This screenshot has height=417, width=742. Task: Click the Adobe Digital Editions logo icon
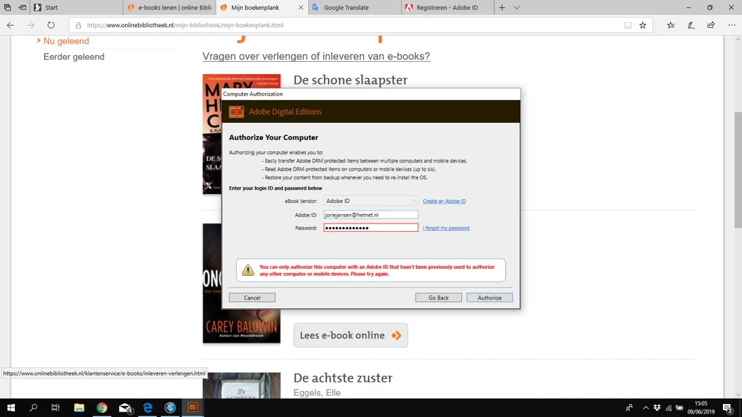236,111
